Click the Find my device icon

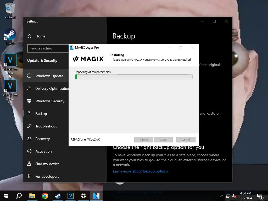point(29,164)
